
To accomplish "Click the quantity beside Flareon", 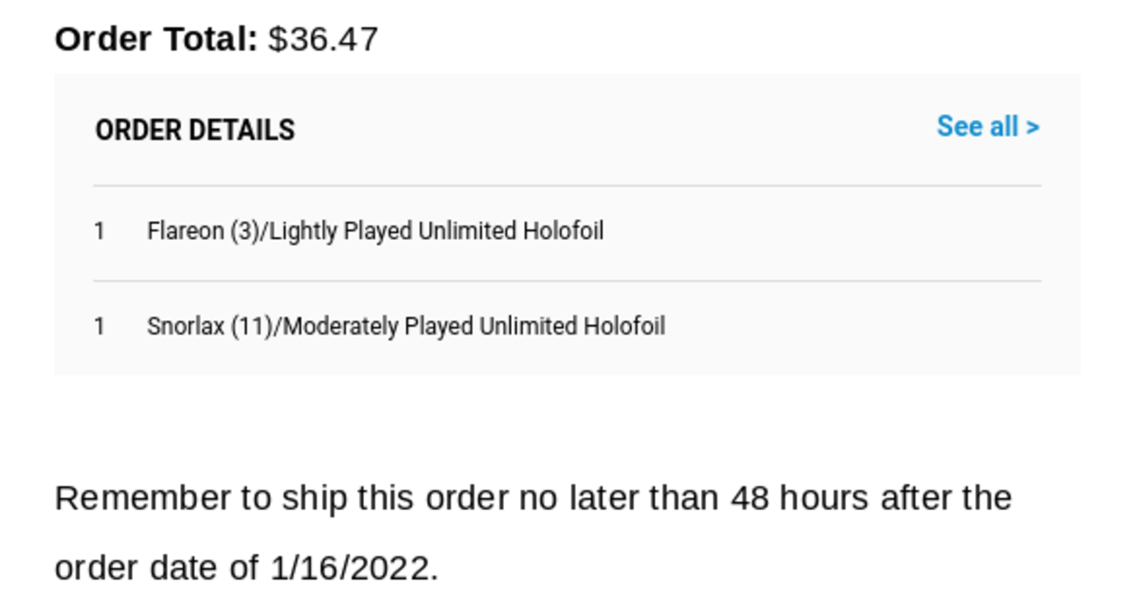I will click(x=99, y=231).
